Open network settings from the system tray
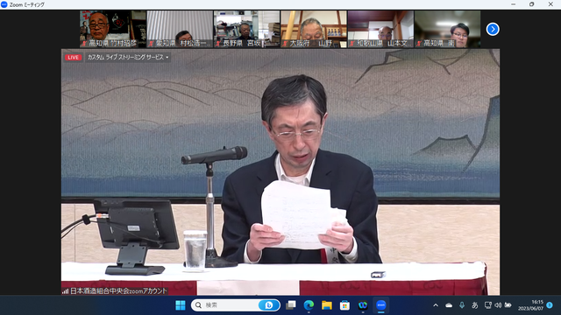 click(487, 305)
